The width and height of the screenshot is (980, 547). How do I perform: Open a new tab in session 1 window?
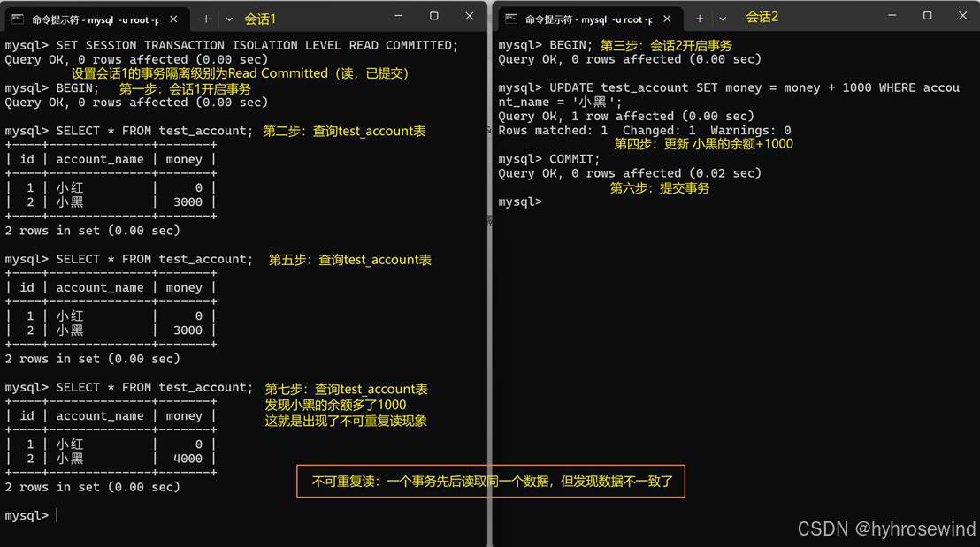pos(205,19)
